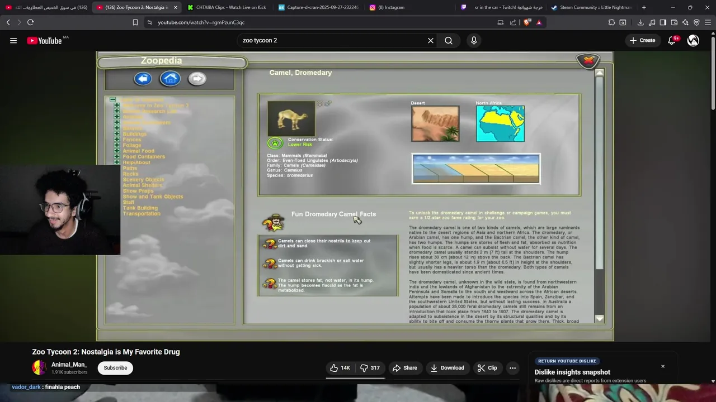Go to the YouTube home logo
Image resolution: width=716 pixels, height=402 pixels.
point(44,40)
